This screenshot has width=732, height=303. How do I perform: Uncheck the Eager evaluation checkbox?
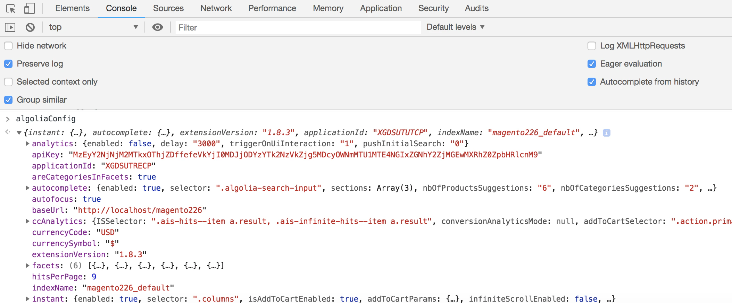592,64
